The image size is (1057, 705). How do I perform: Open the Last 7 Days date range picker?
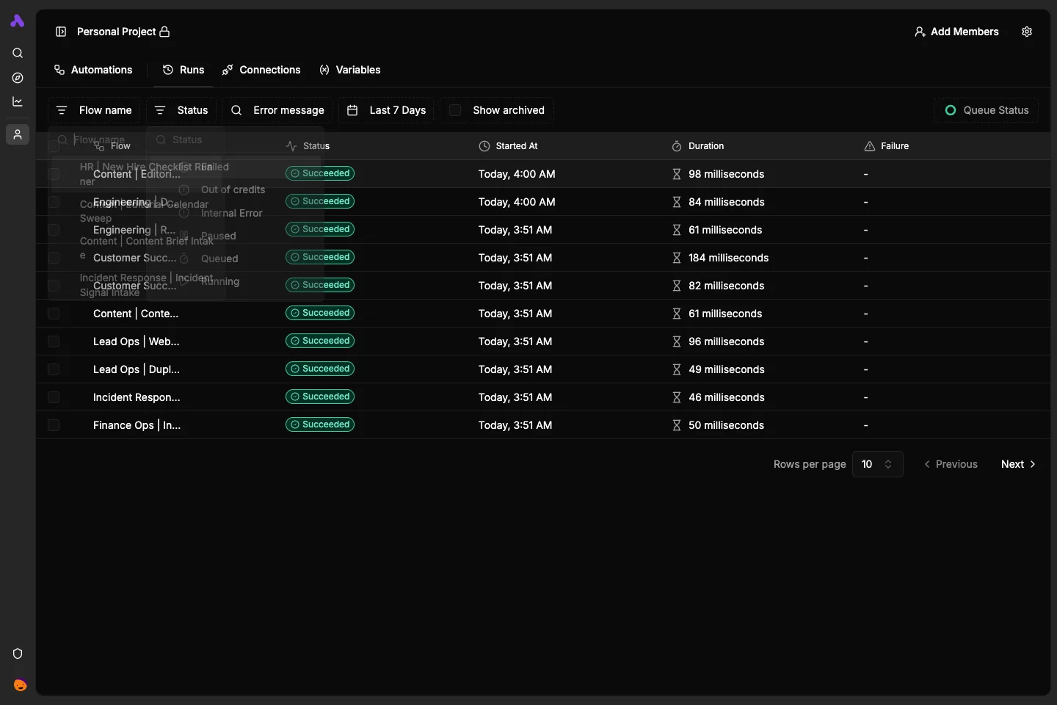[386, 110]
